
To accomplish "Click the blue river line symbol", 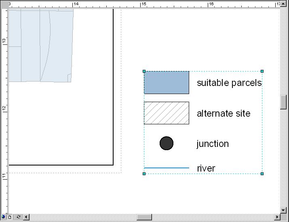I will pyautogui.click(x=167, y=168).
